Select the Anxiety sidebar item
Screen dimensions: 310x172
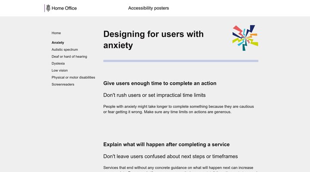58,43
